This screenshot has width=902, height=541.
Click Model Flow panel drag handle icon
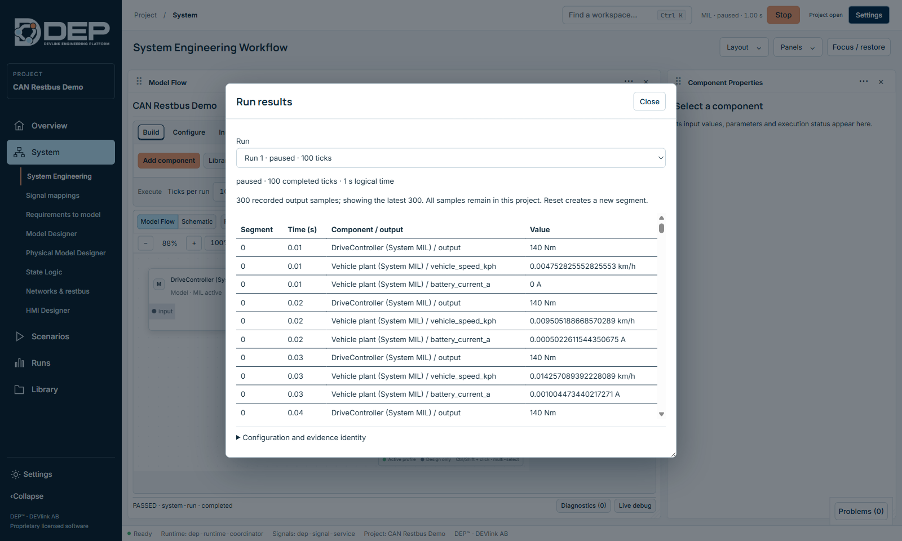(x=139, y=82)
